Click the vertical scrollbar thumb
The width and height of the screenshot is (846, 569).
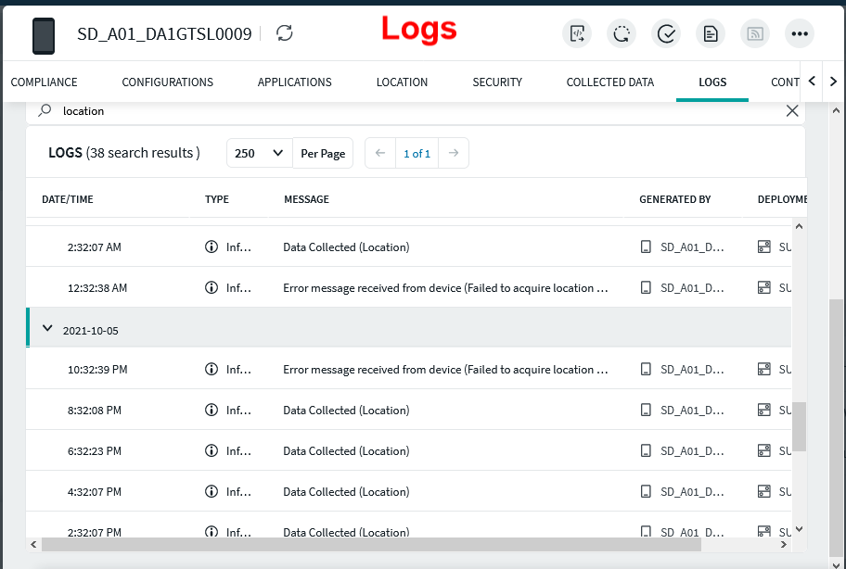pyautogui.click(x=799, y=426)
